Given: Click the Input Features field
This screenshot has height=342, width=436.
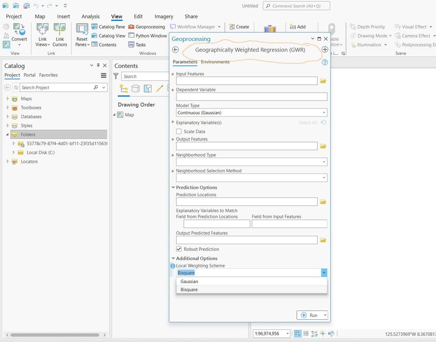Looking at the screenshot, I should point(247,81).
